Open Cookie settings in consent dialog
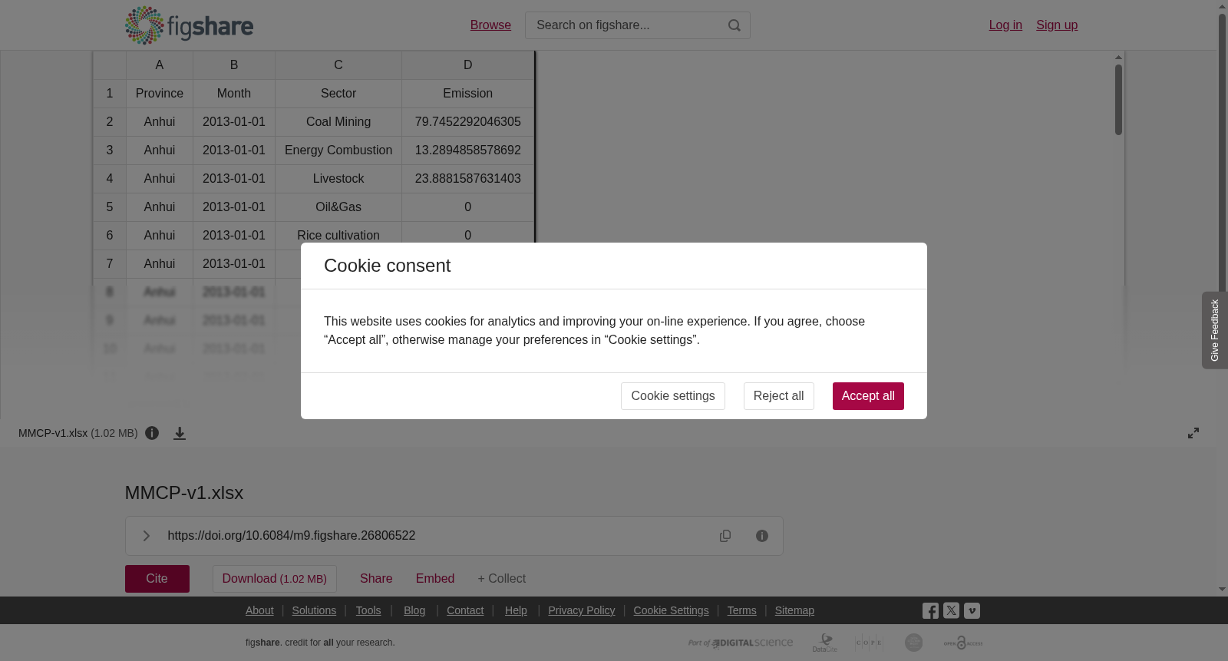Viewport: 1228px width, 661px height. coord(673,396)
